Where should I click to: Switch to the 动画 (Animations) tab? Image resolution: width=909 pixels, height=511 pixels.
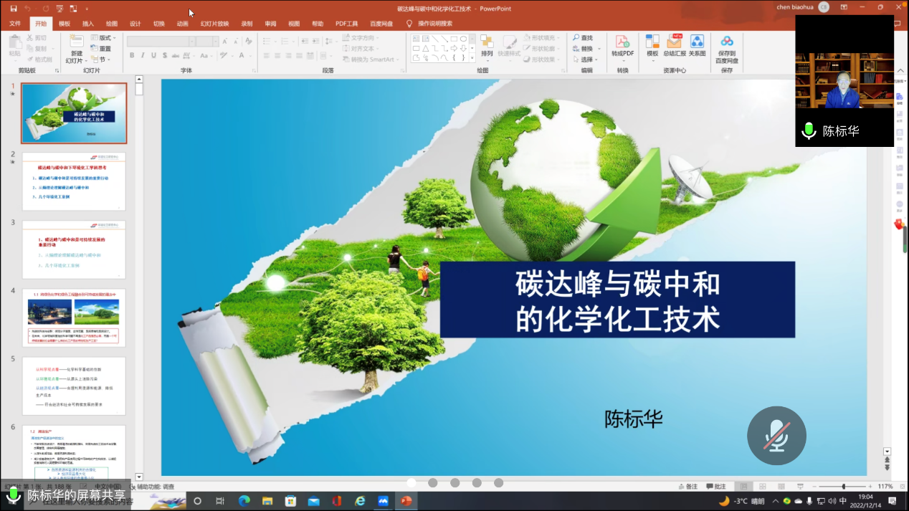183,24
